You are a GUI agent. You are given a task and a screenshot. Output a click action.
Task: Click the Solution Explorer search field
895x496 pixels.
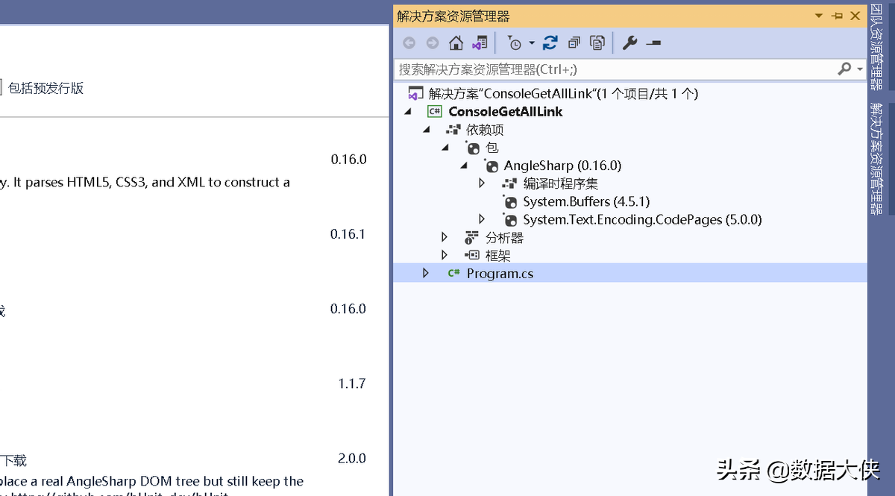[614, 69]
